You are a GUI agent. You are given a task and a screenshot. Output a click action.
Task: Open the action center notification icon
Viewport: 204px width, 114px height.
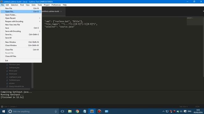point(185,111)
